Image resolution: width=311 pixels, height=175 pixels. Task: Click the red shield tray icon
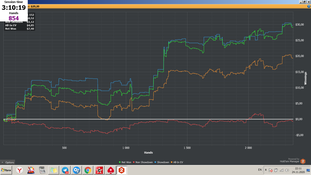271,170
